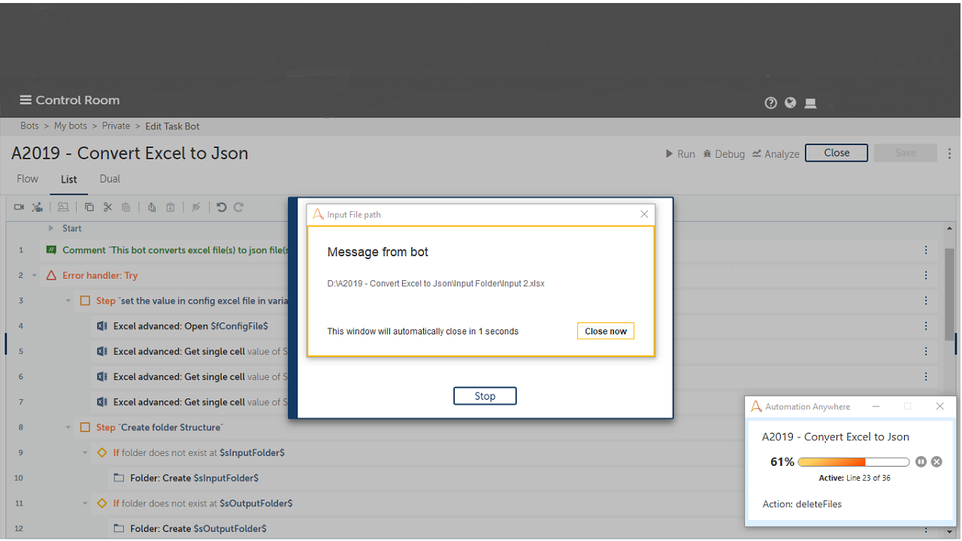Click the Excel icon on the Open $fConfigFile$ line
962x541 pixels.
coord(102,326)
